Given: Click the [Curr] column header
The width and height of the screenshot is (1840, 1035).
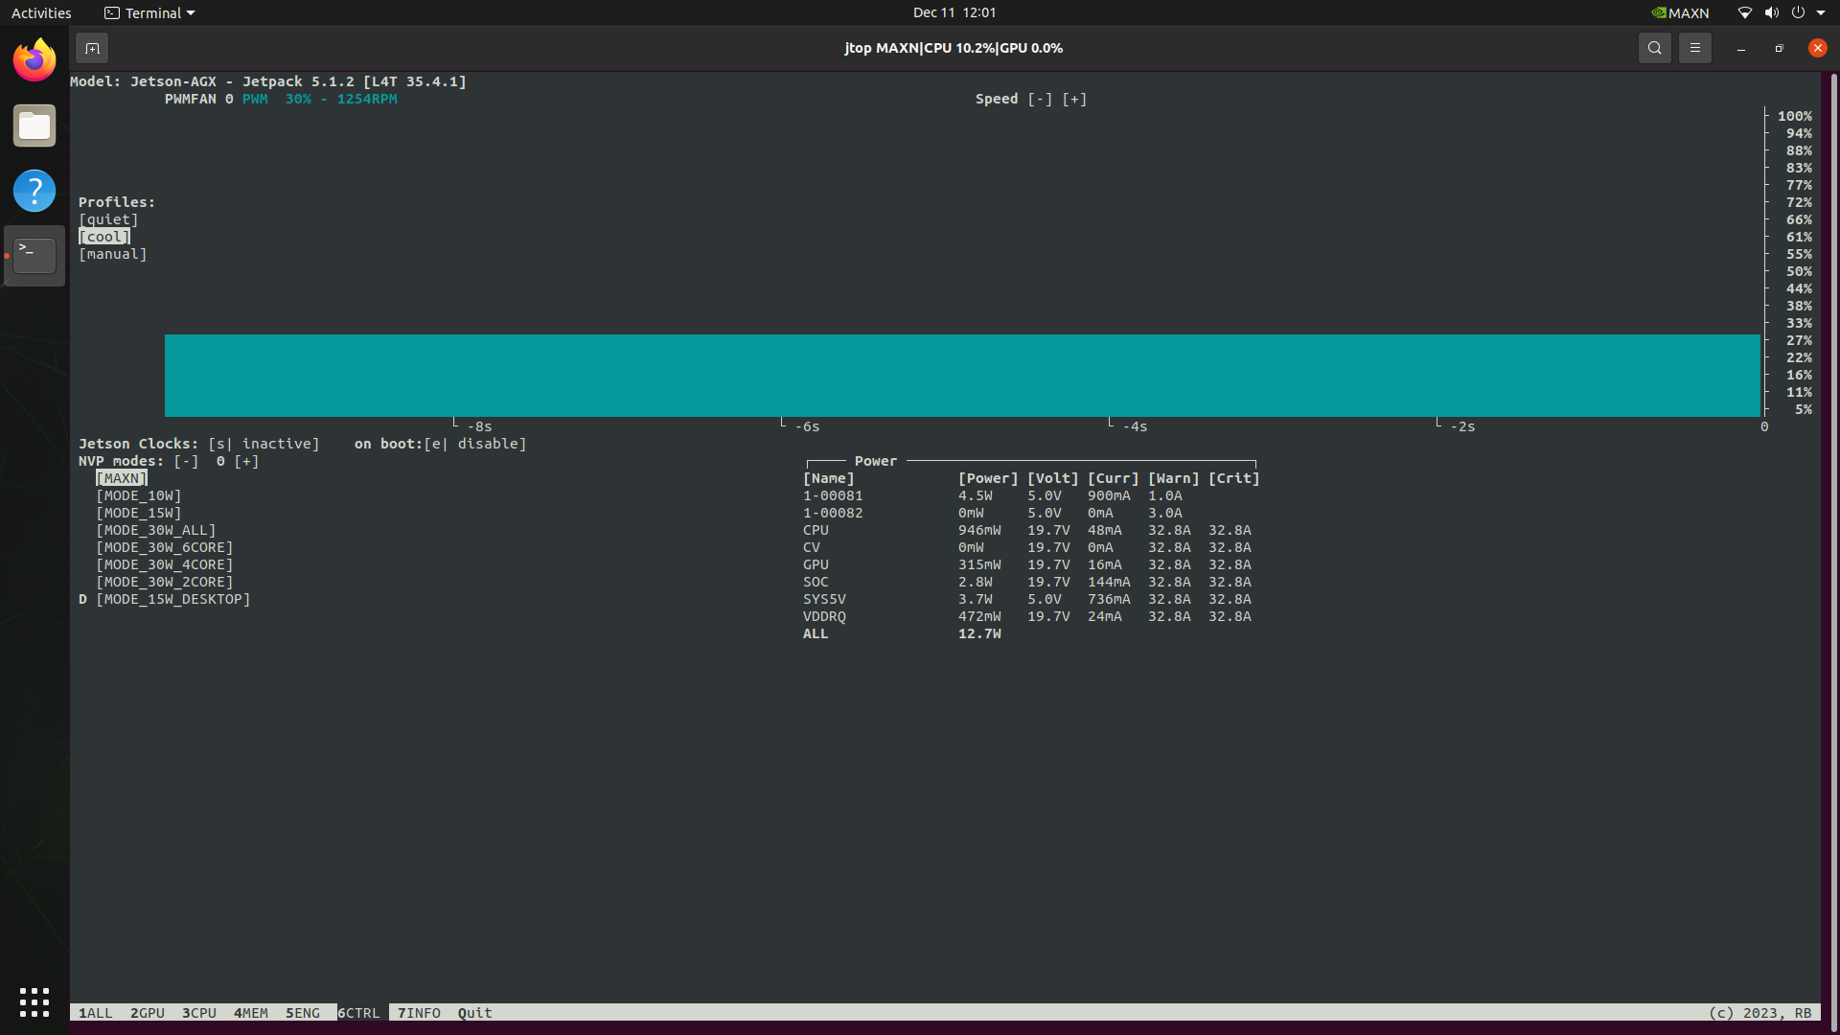Looking at the screenshot, I should tap(1114, 478).
